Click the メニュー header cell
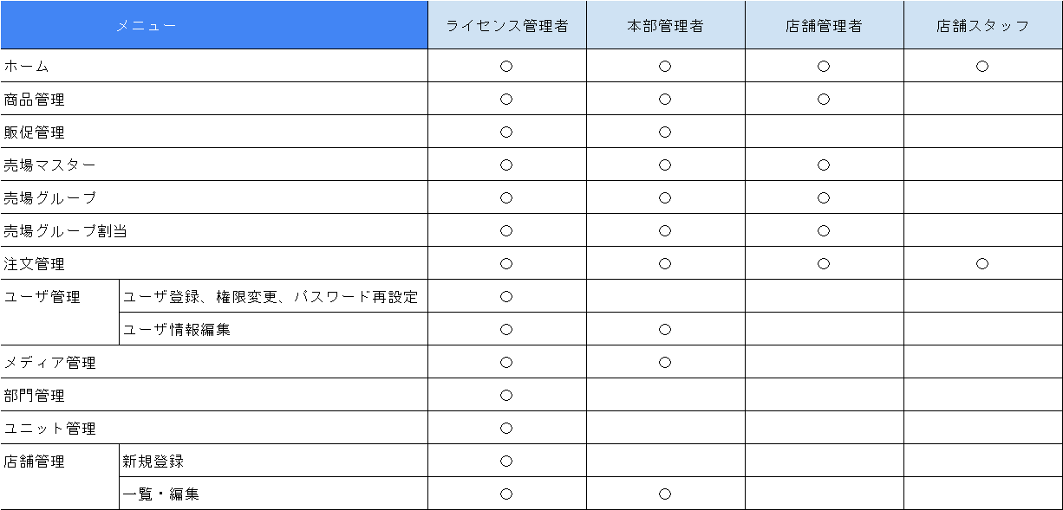The height and width of the screenshot is (510, 1063). 214,25
